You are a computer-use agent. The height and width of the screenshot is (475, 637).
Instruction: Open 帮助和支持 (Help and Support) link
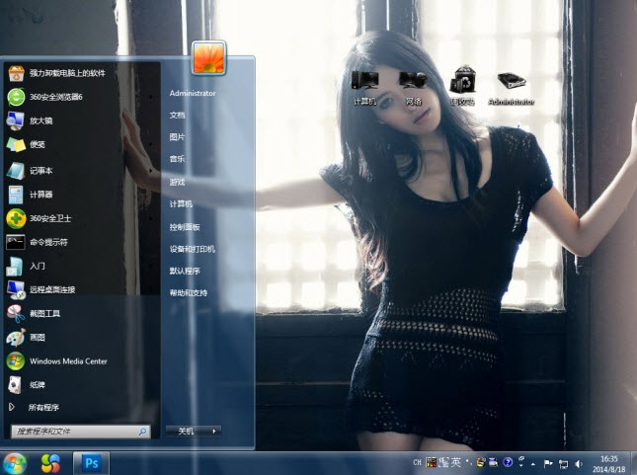[188, 293]
